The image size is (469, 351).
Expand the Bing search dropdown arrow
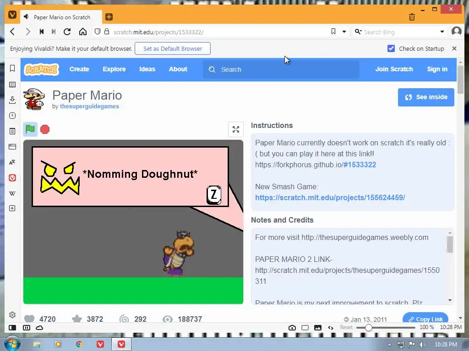click(442, 32)
